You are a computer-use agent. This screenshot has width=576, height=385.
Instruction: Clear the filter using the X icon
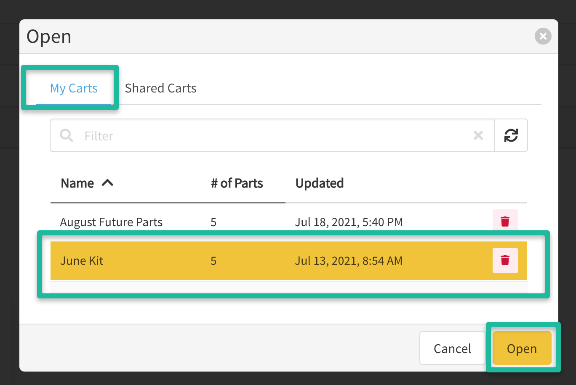point(478,135)
